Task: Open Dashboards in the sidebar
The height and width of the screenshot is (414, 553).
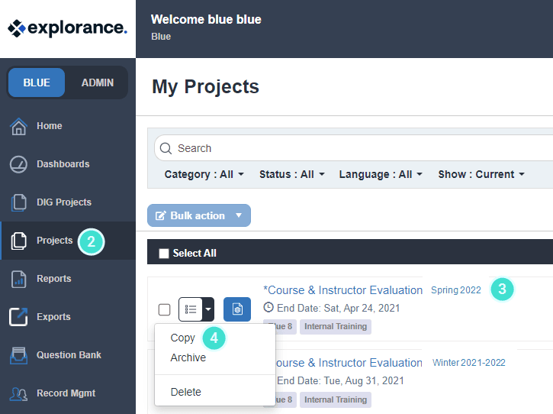Action: click(63, 164)
